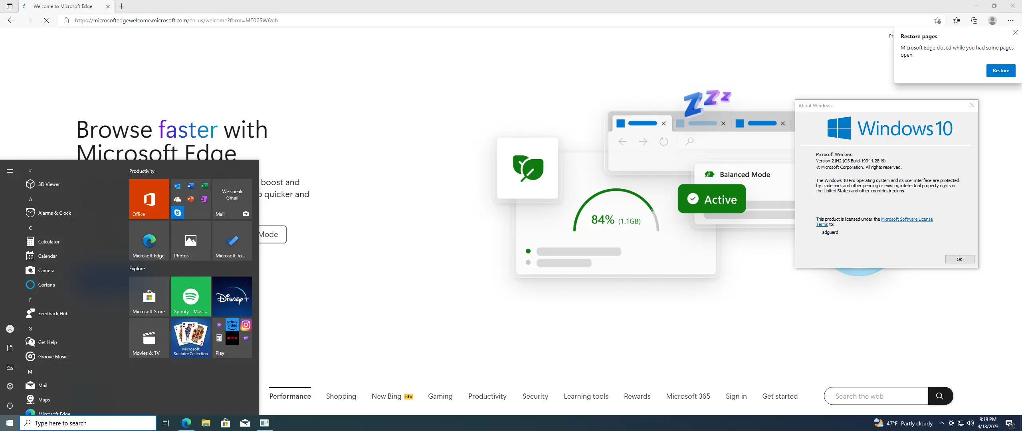Click the Microsoft To Do tile

232,241
